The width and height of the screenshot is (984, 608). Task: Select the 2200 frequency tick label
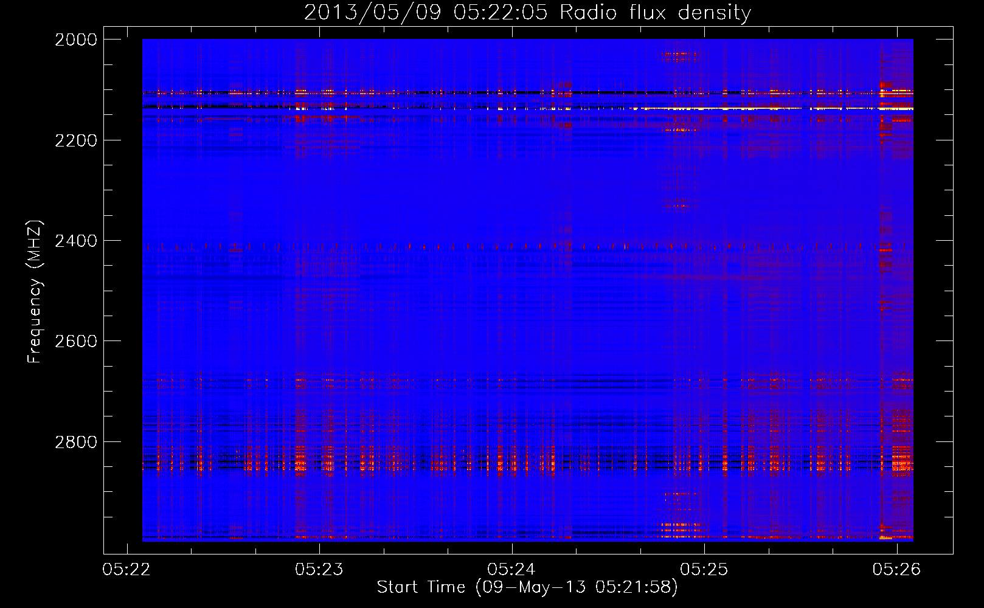76,140
